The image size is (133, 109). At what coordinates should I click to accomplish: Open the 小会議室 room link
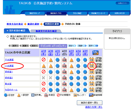(x=9, y=66)
